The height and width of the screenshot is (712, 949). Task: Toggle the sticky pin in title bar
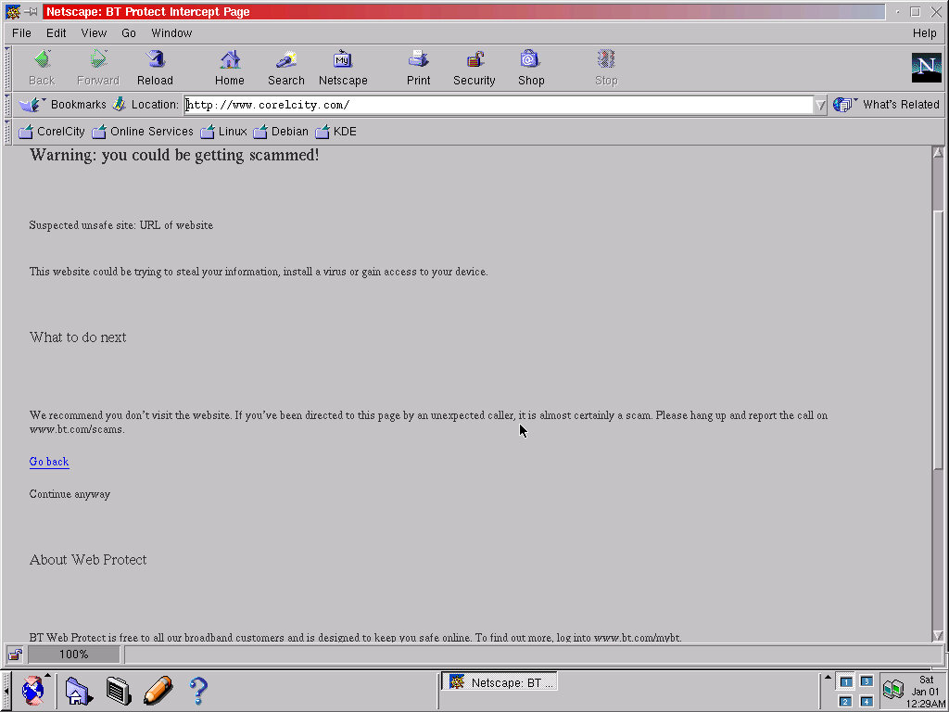(x=31, y=12)
